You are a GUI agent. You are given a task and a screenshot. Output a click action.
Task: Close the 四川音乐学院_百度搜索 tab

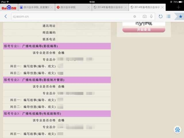(x=51, y=7)
